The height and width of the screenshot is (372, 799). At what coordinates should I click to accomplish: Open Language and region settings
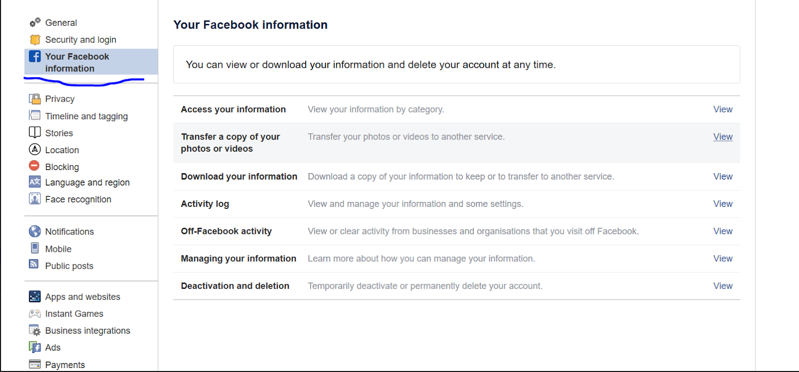point(87,183)
